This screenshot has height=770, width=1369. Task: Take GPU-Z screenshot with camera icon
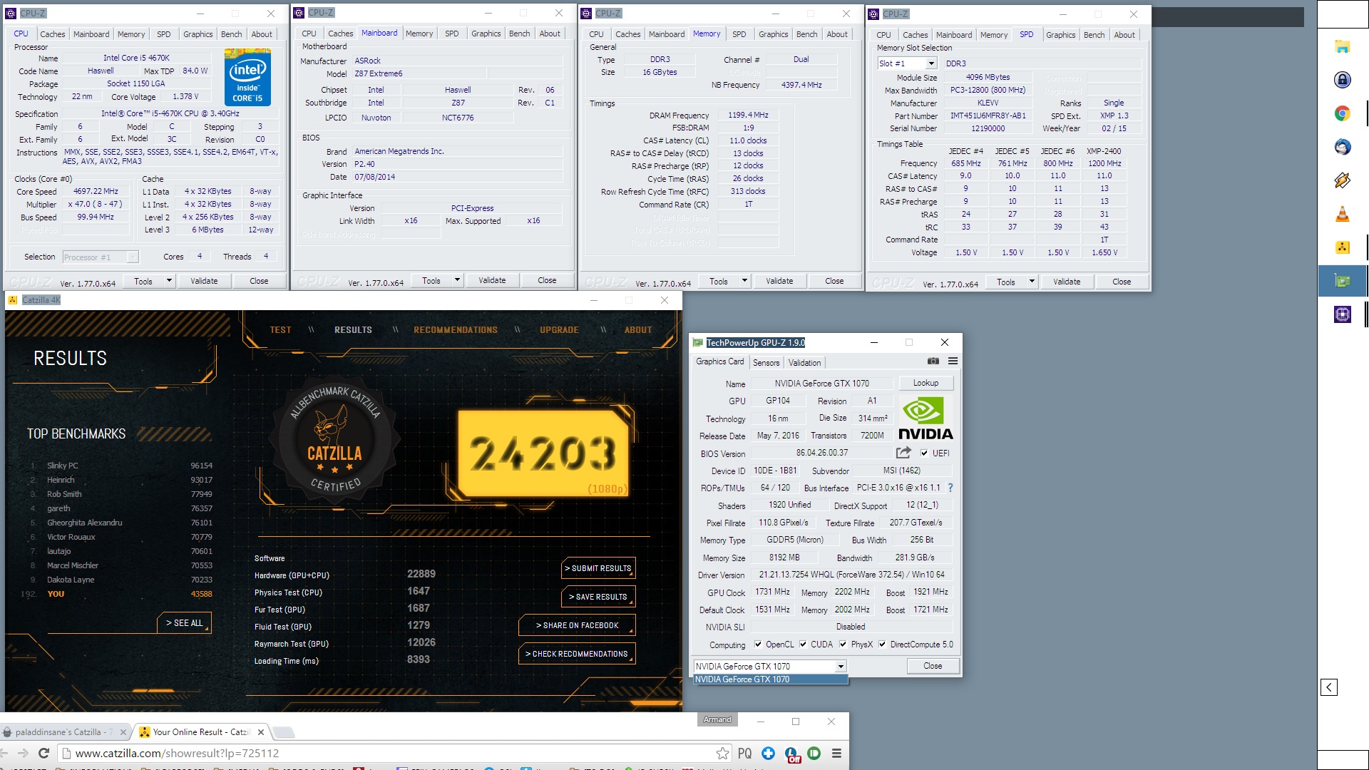tap(933, 361)
